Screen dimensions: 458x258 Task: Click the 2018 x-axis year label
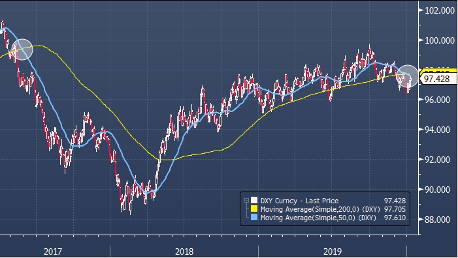coord(184,251)
